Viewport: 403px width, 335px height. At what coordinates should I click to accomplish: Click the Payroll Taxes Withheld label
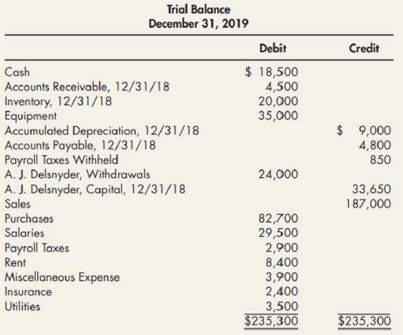[x=61, y=160]
